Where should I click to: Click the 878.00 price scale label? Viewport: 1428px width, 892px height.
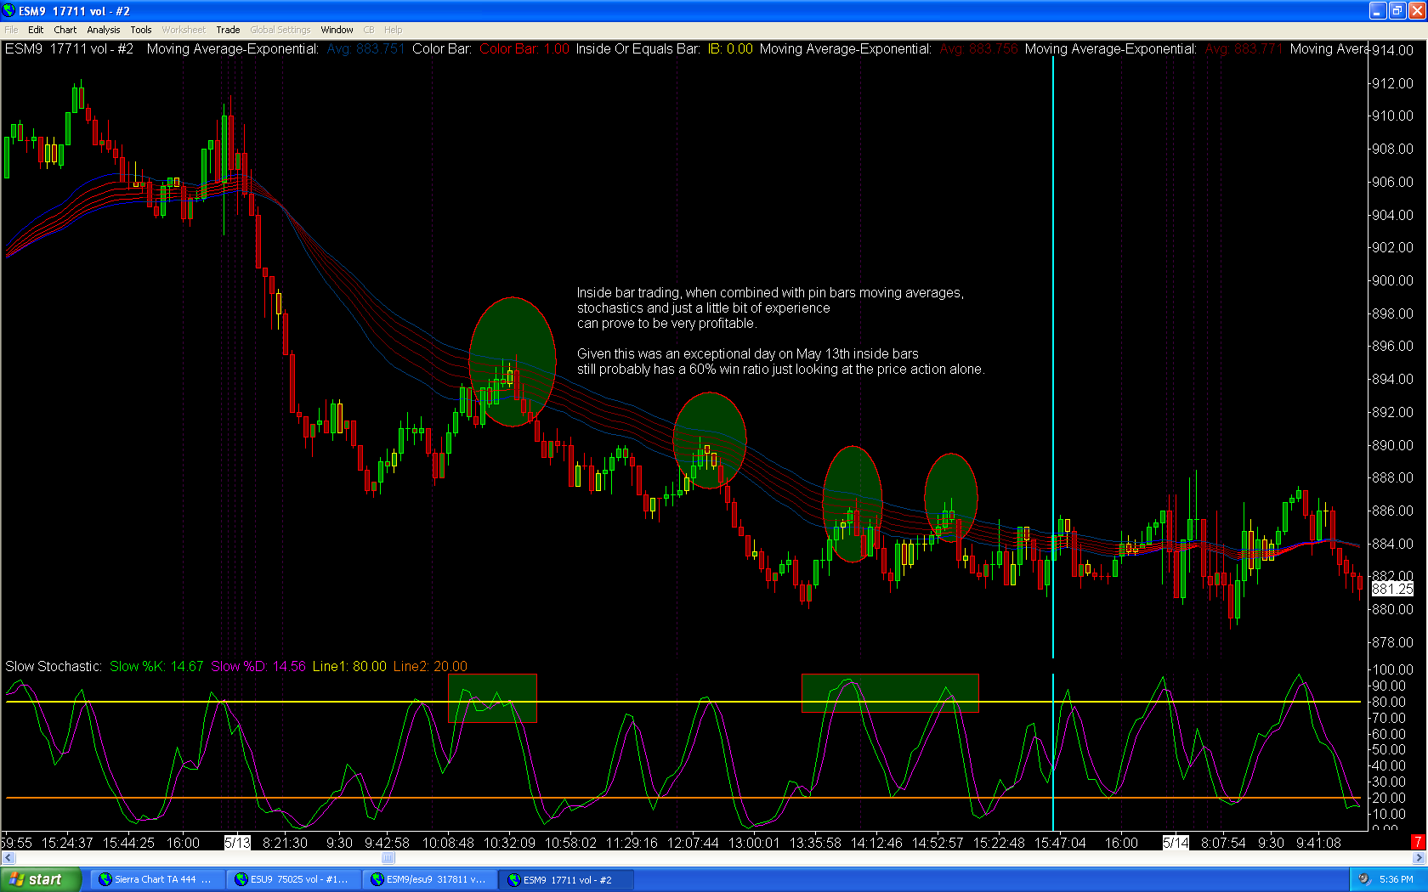click(x=1392, y=642)
